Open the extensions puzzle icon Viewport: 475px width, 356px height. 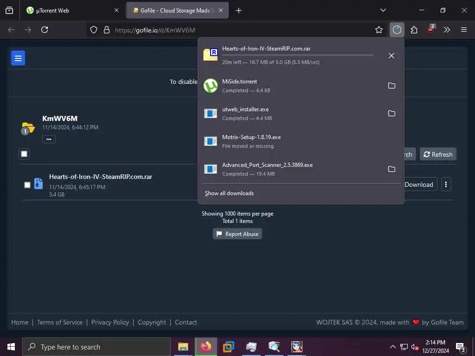click(x=414, y=30)
